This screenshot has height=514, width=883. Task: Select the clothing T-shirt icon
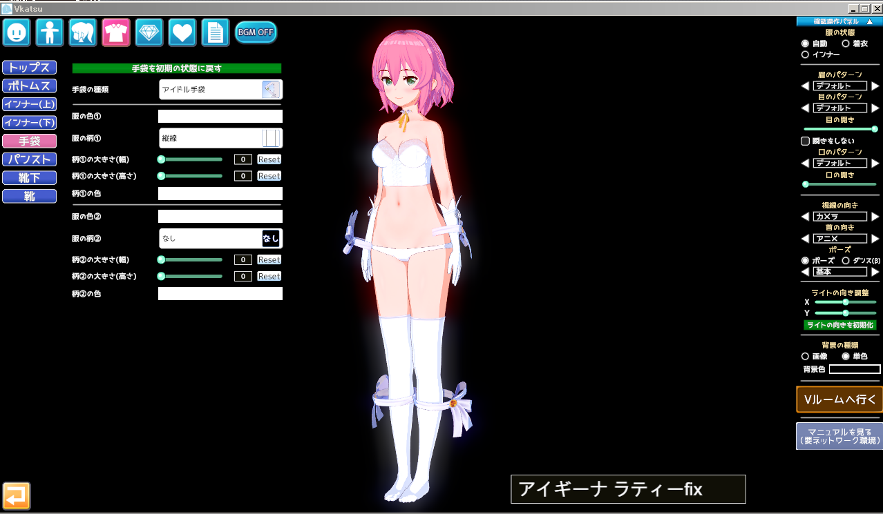click(x=116, y=32)
